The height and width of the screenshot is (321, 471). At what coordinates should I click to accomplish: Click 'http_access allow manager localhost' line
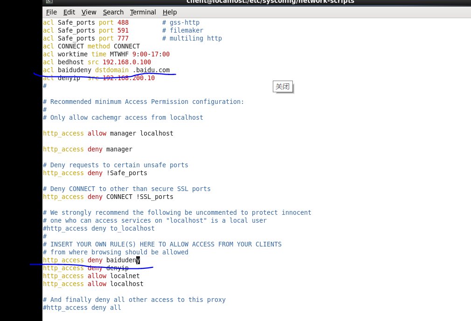tap(108, 134)
